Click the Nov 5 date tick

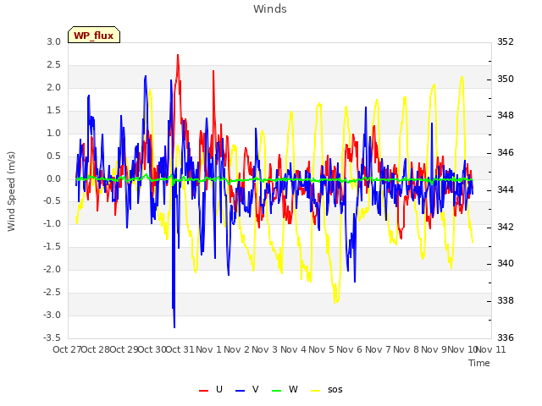pos(321,349)
